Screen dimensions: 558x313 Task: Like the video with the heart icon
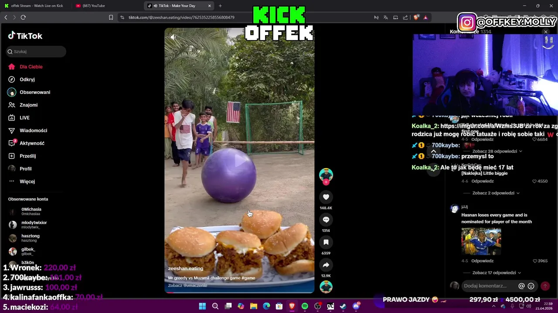point(326,197)
